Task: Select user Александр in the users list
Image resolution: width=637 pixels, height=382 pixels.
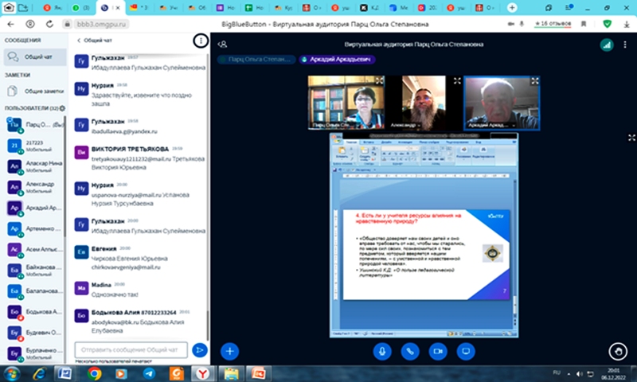Action: [35, 187]
